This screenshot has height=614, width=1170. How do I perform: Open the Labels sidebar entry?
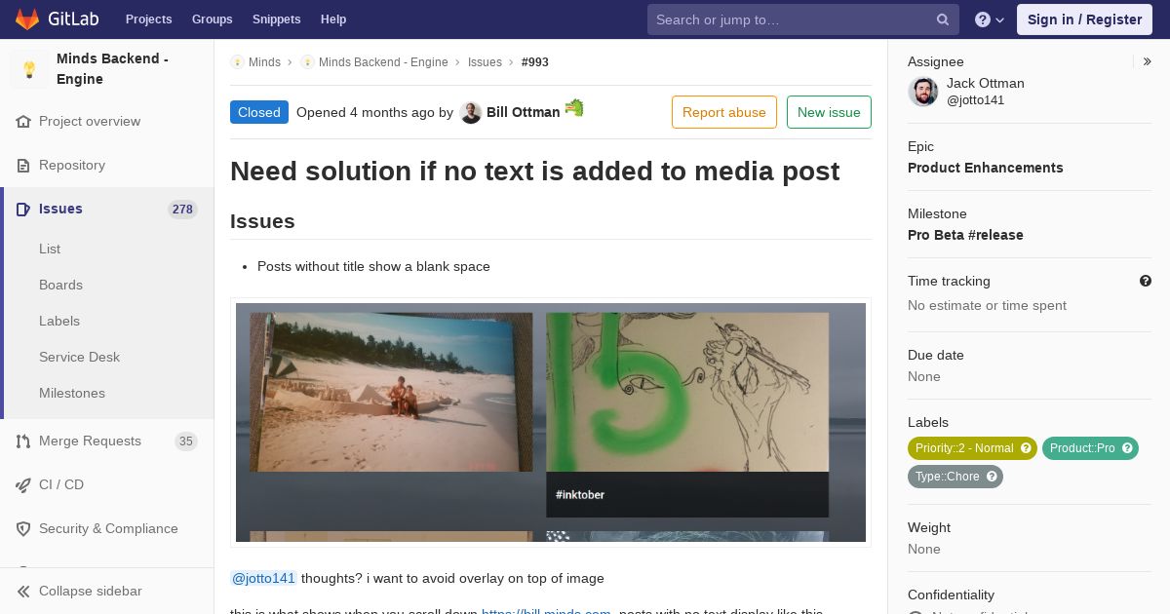pos(59,321)
